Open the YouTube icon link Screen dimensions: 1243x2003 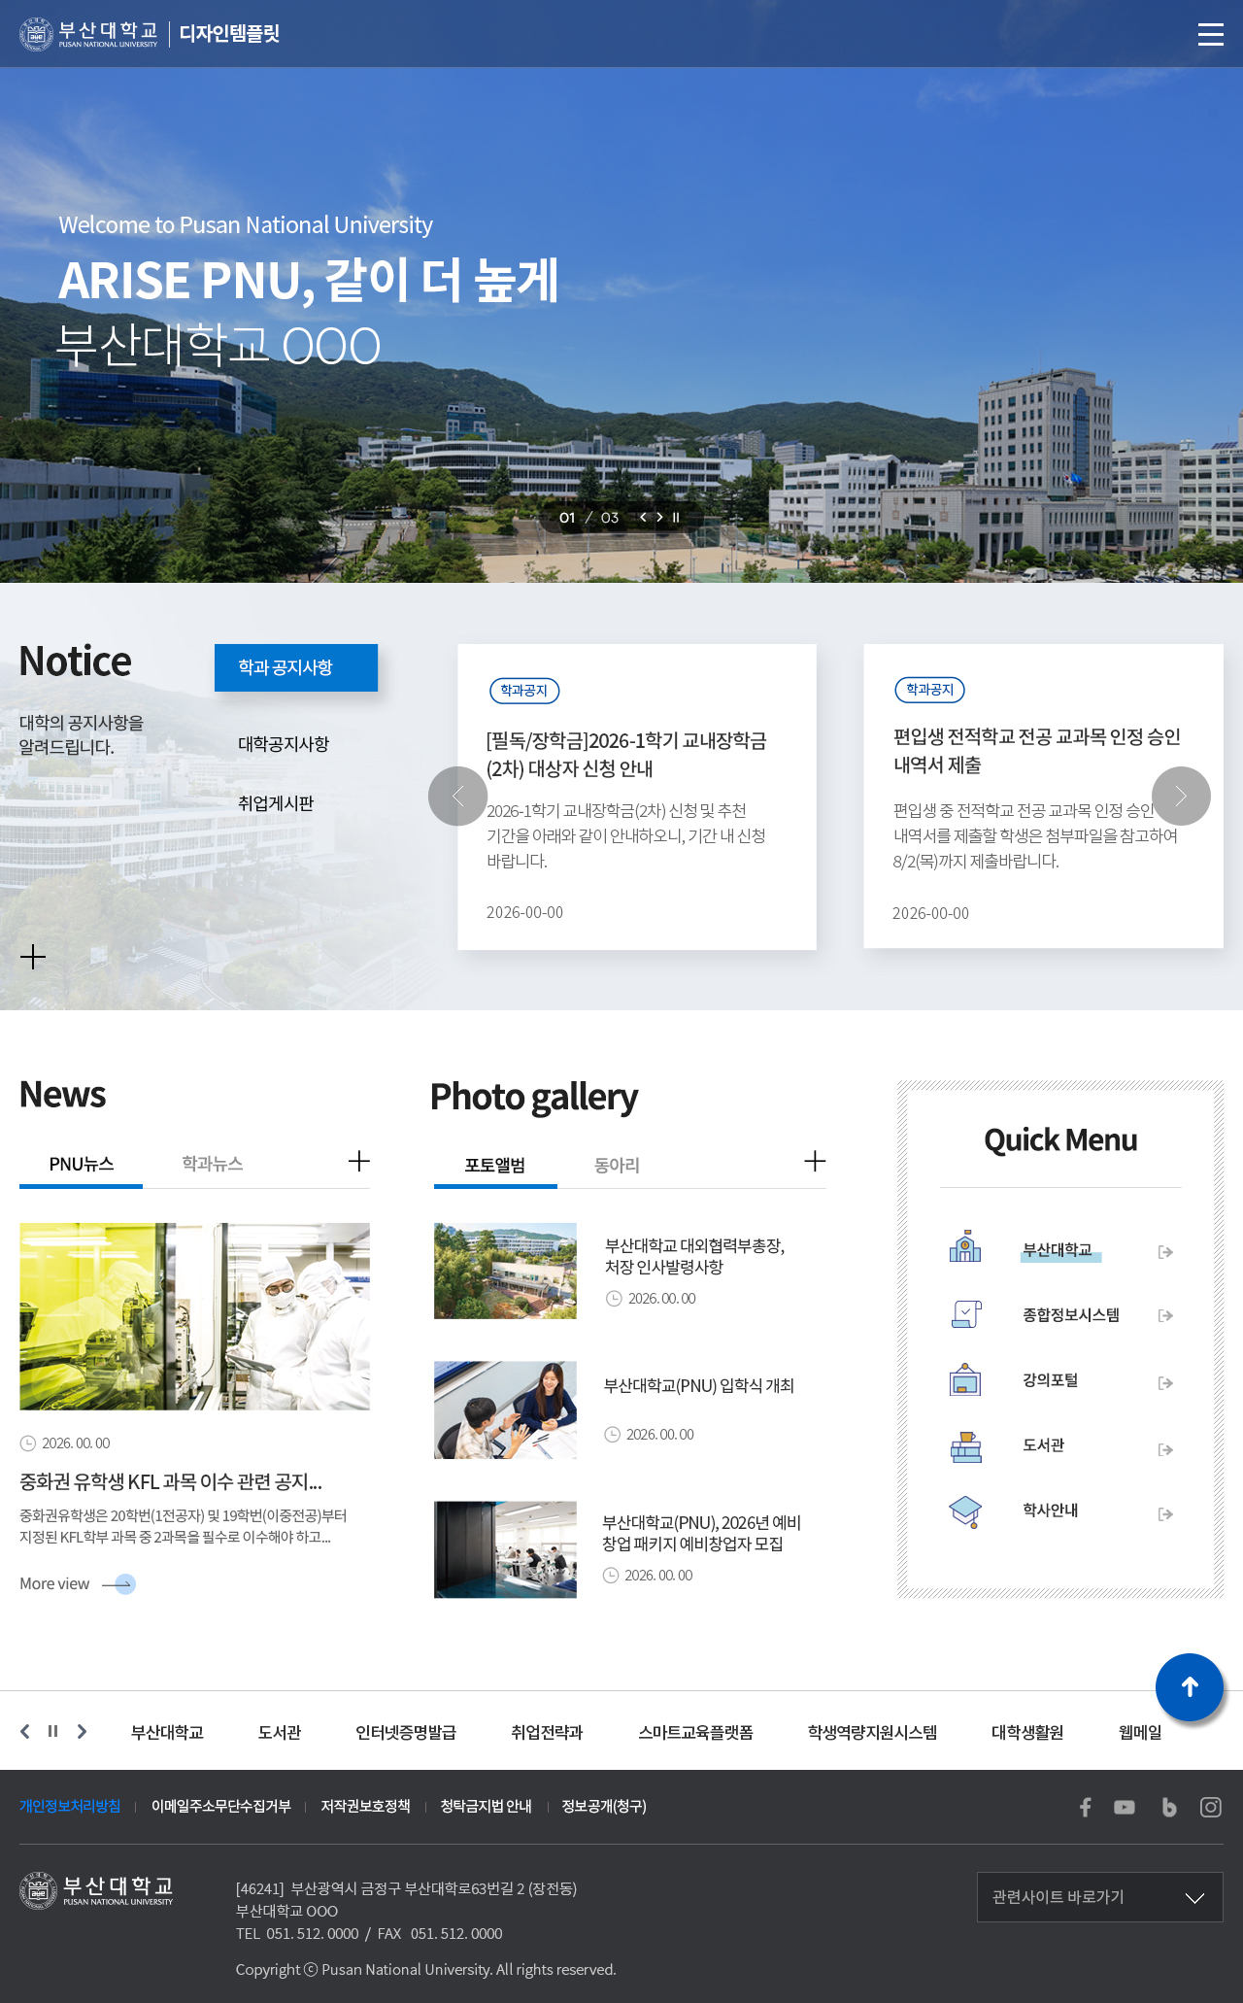click(1125, 1807)
